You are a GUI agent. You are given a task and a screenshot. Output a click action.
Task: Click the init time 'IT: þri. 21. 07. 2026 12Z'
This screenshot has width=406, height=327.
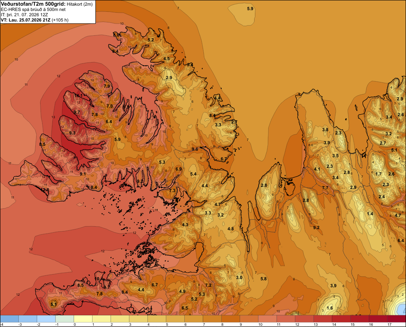[24, 15]
